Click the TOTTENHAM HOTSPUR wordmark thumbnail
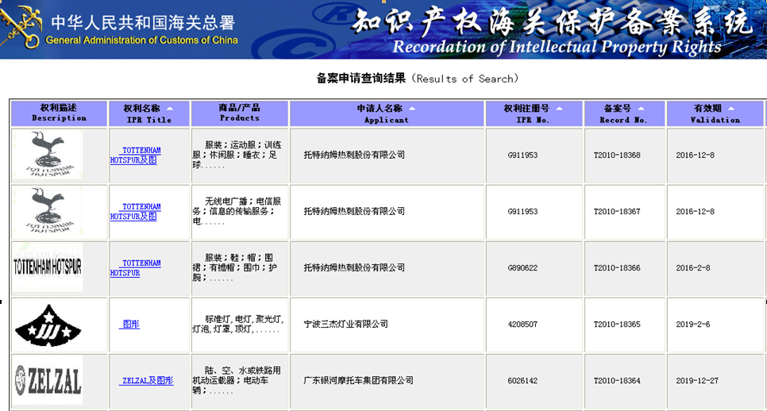 [48, 267]
